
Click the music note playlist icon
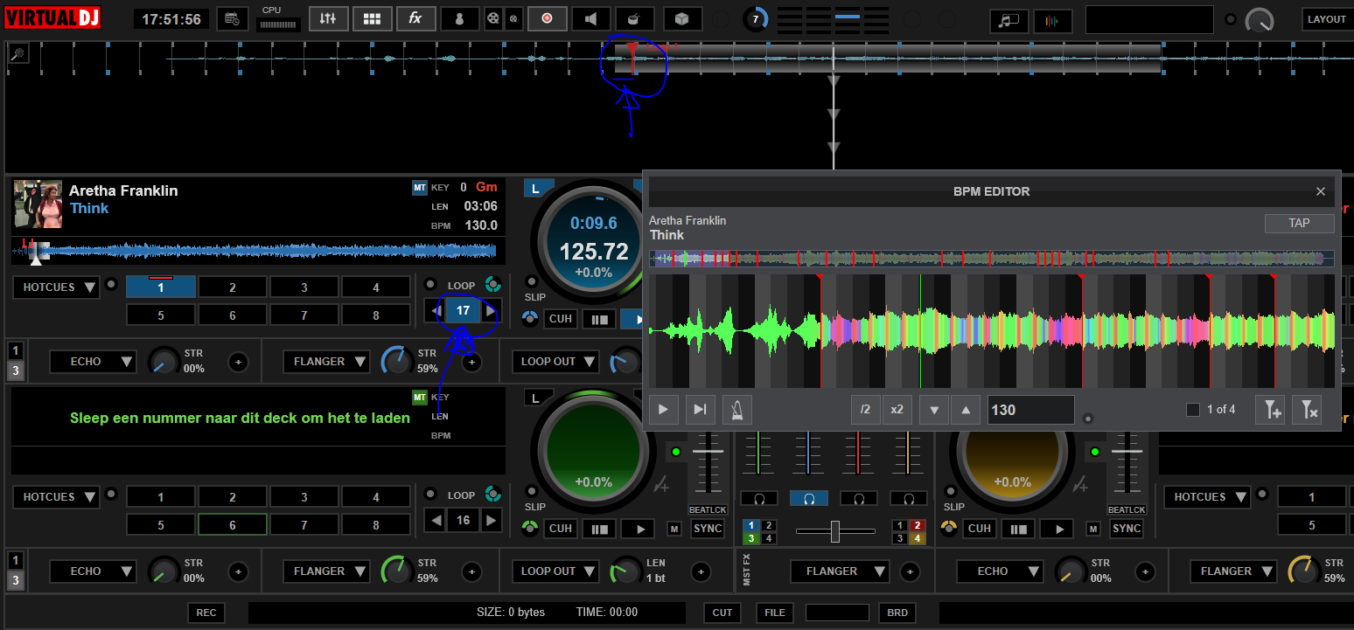point(1009,20)
